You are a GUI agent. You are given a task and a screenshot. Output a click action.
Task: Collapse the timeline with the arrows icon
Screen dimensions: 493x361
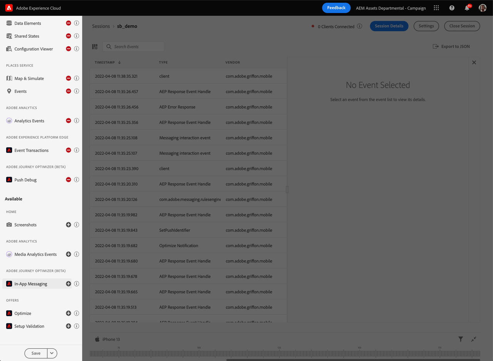(474, 339)
